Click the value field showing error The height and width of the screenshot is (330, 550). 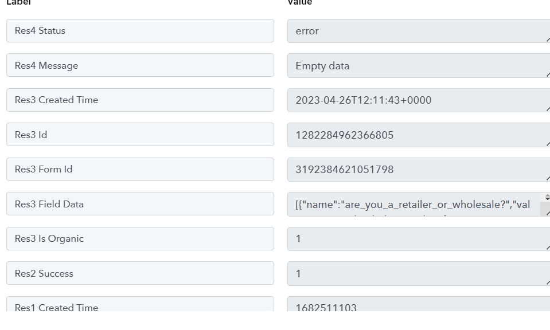point(419,31)
